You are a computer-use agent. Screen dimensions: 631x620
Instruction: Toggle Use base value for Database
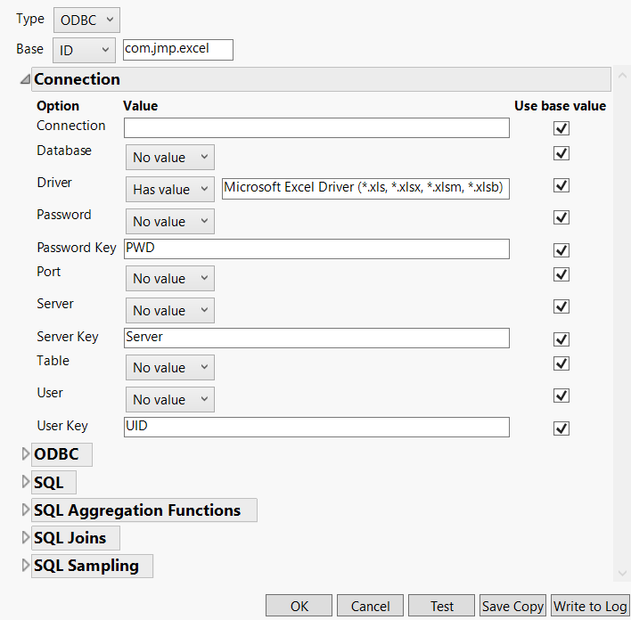coord(561,153)
